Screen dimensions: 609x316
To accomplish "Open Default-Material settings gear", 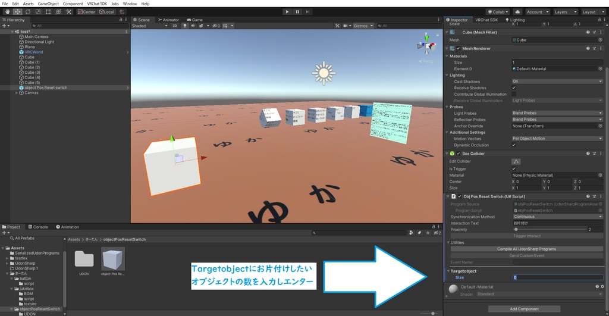I will pos(602,286).
